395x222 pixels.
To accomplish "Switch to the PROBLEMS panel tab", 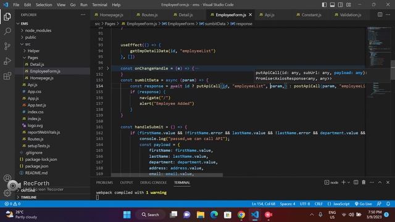I will click(x=104, y=183).
